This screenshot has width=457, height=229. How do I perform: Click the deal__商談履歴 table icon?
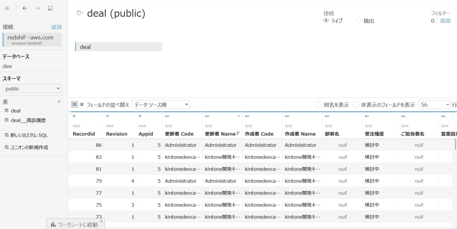click(6, 120)
